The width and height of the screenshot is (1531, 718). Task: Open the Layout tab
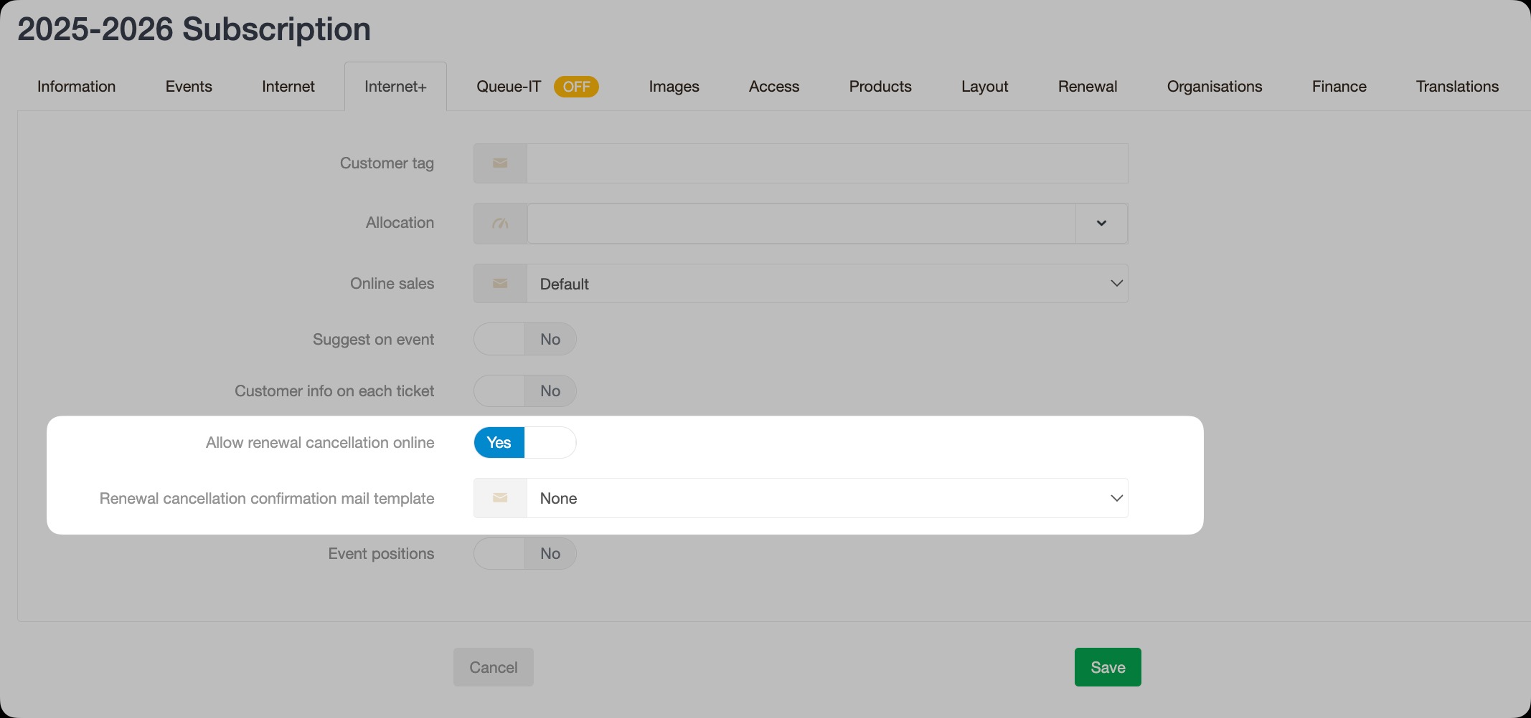coord(984,87)
